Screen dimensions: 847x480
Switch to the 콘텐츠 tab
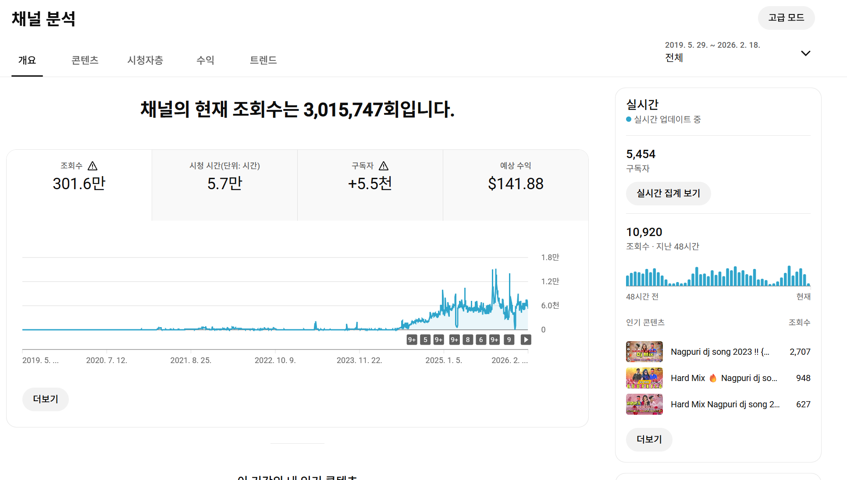(85, 60)
